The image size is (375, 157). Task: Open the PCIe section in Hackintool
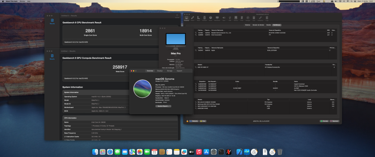(x=242, y=18)
